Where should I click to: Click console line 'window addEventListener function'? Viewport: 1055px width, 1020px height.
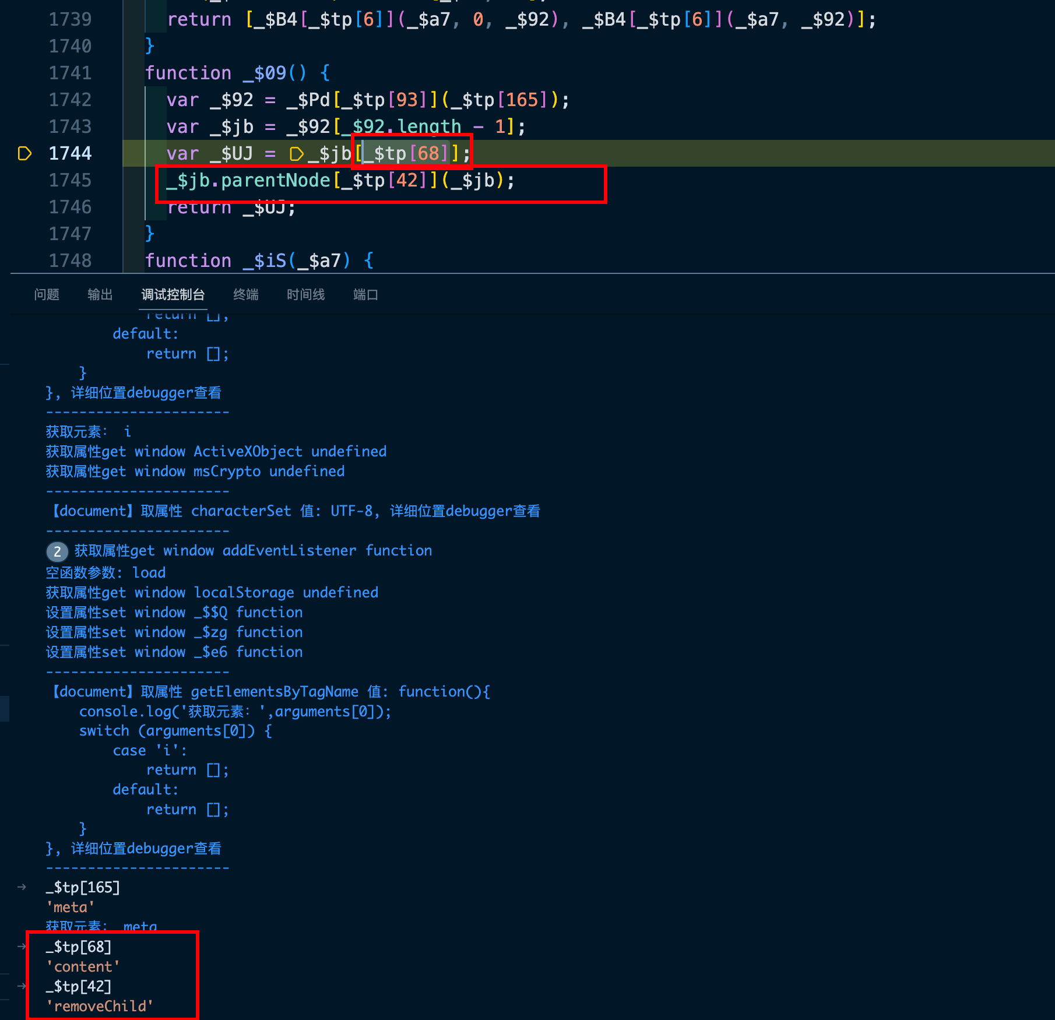(254, 551)
